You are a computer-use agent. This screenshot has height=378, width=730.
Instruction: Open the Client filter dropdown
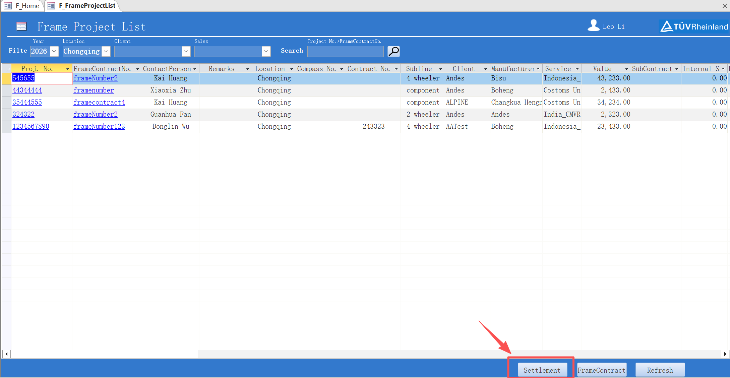pos(186,51)
